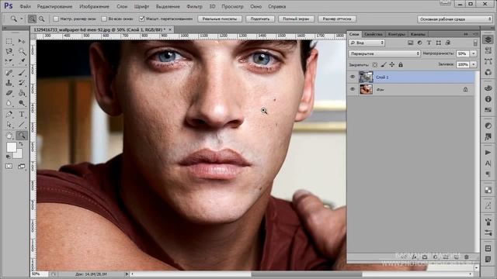Screen dimensions: 497x279
Task: Toggle 'Во всех окнах' checkbox
Action: click(104, 19)
